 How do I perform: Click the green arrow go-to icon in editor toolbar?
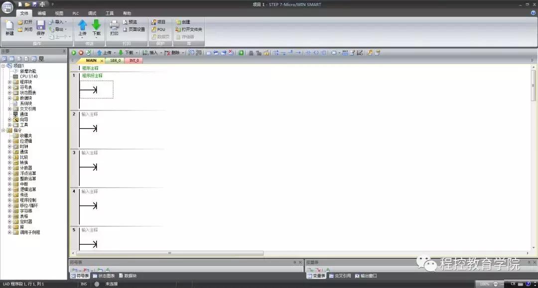coord(241,53)
